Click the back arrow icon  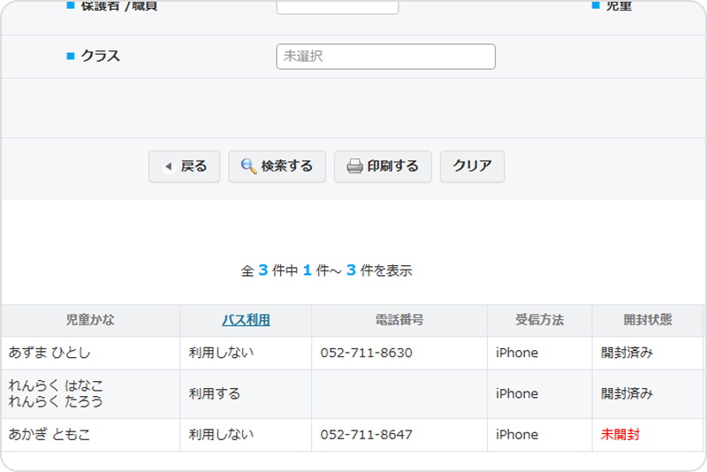point(168,166)
